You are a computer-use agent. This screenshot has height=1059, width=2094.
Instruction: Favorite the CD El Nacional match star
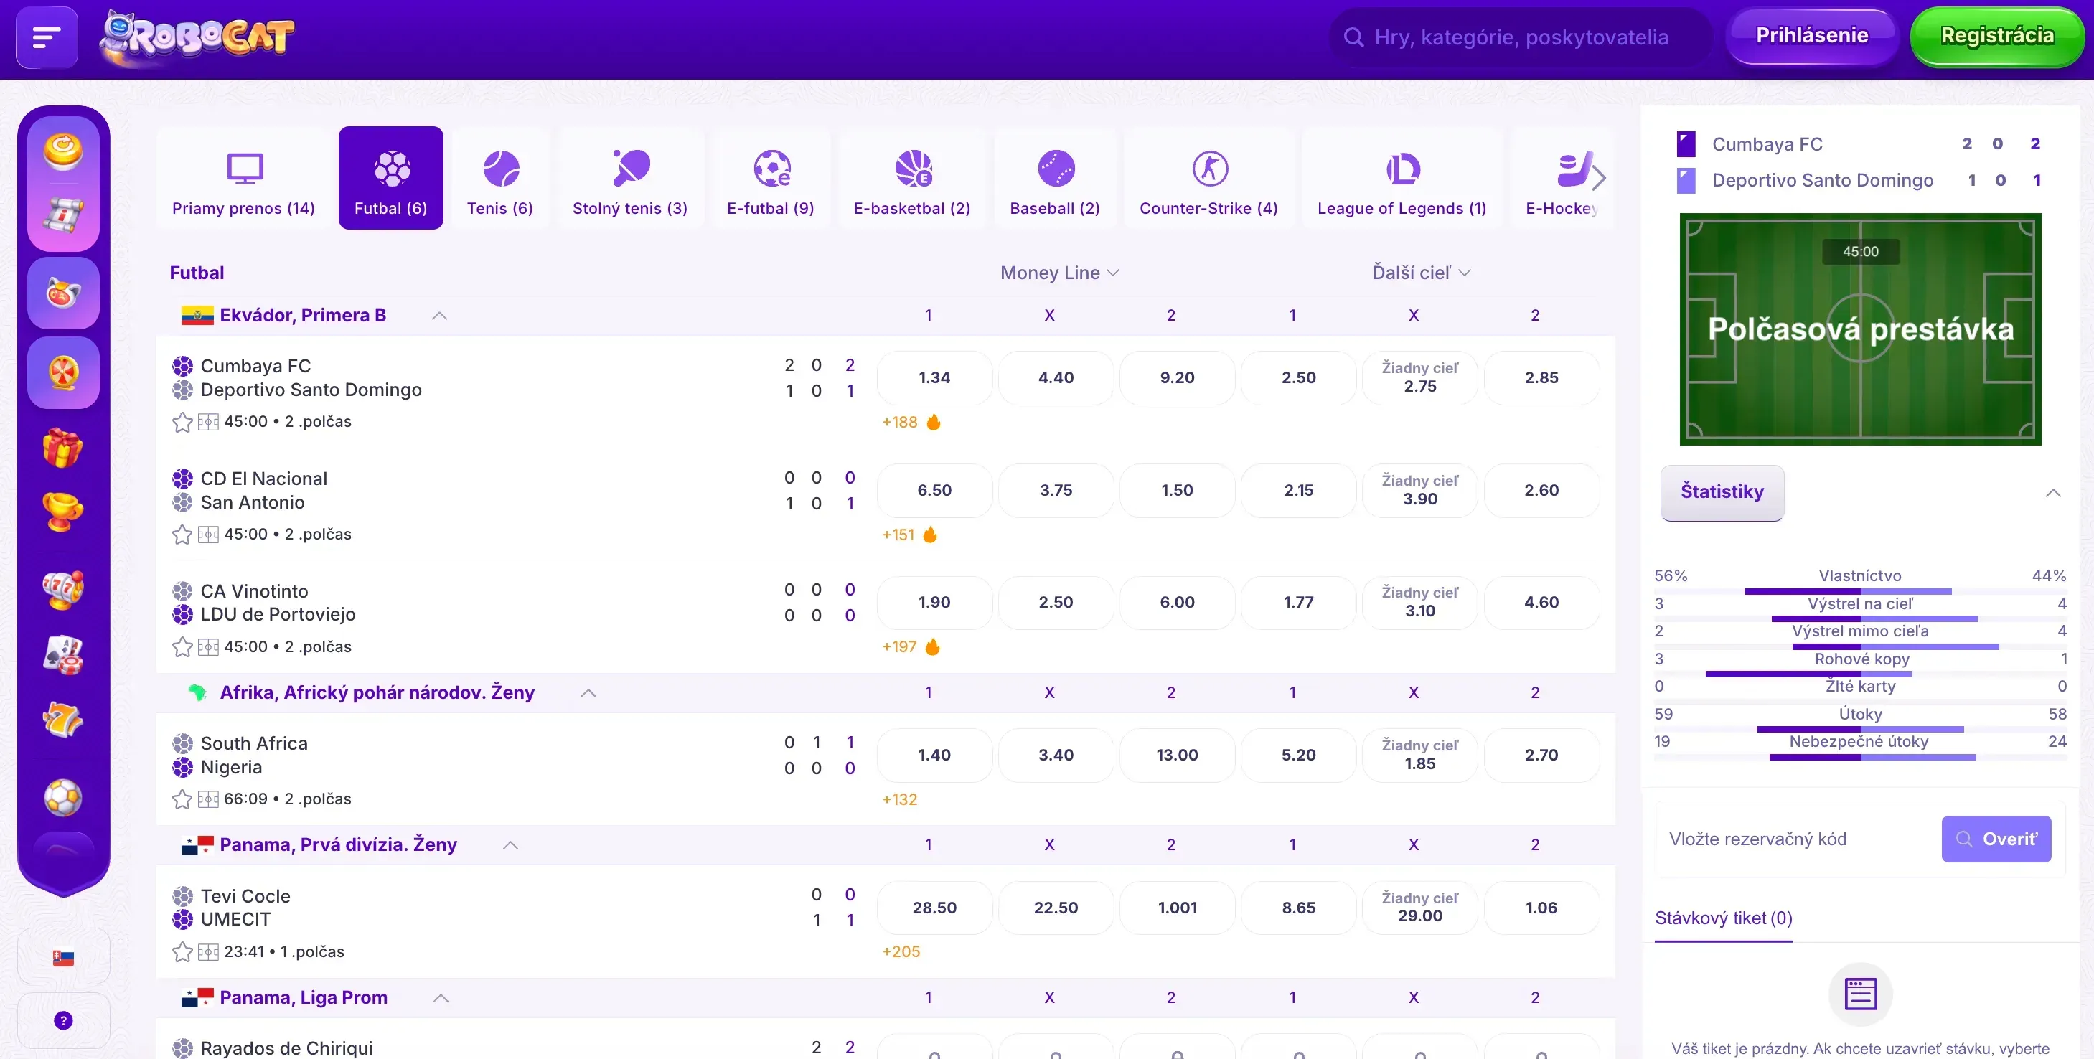point(182,534)
